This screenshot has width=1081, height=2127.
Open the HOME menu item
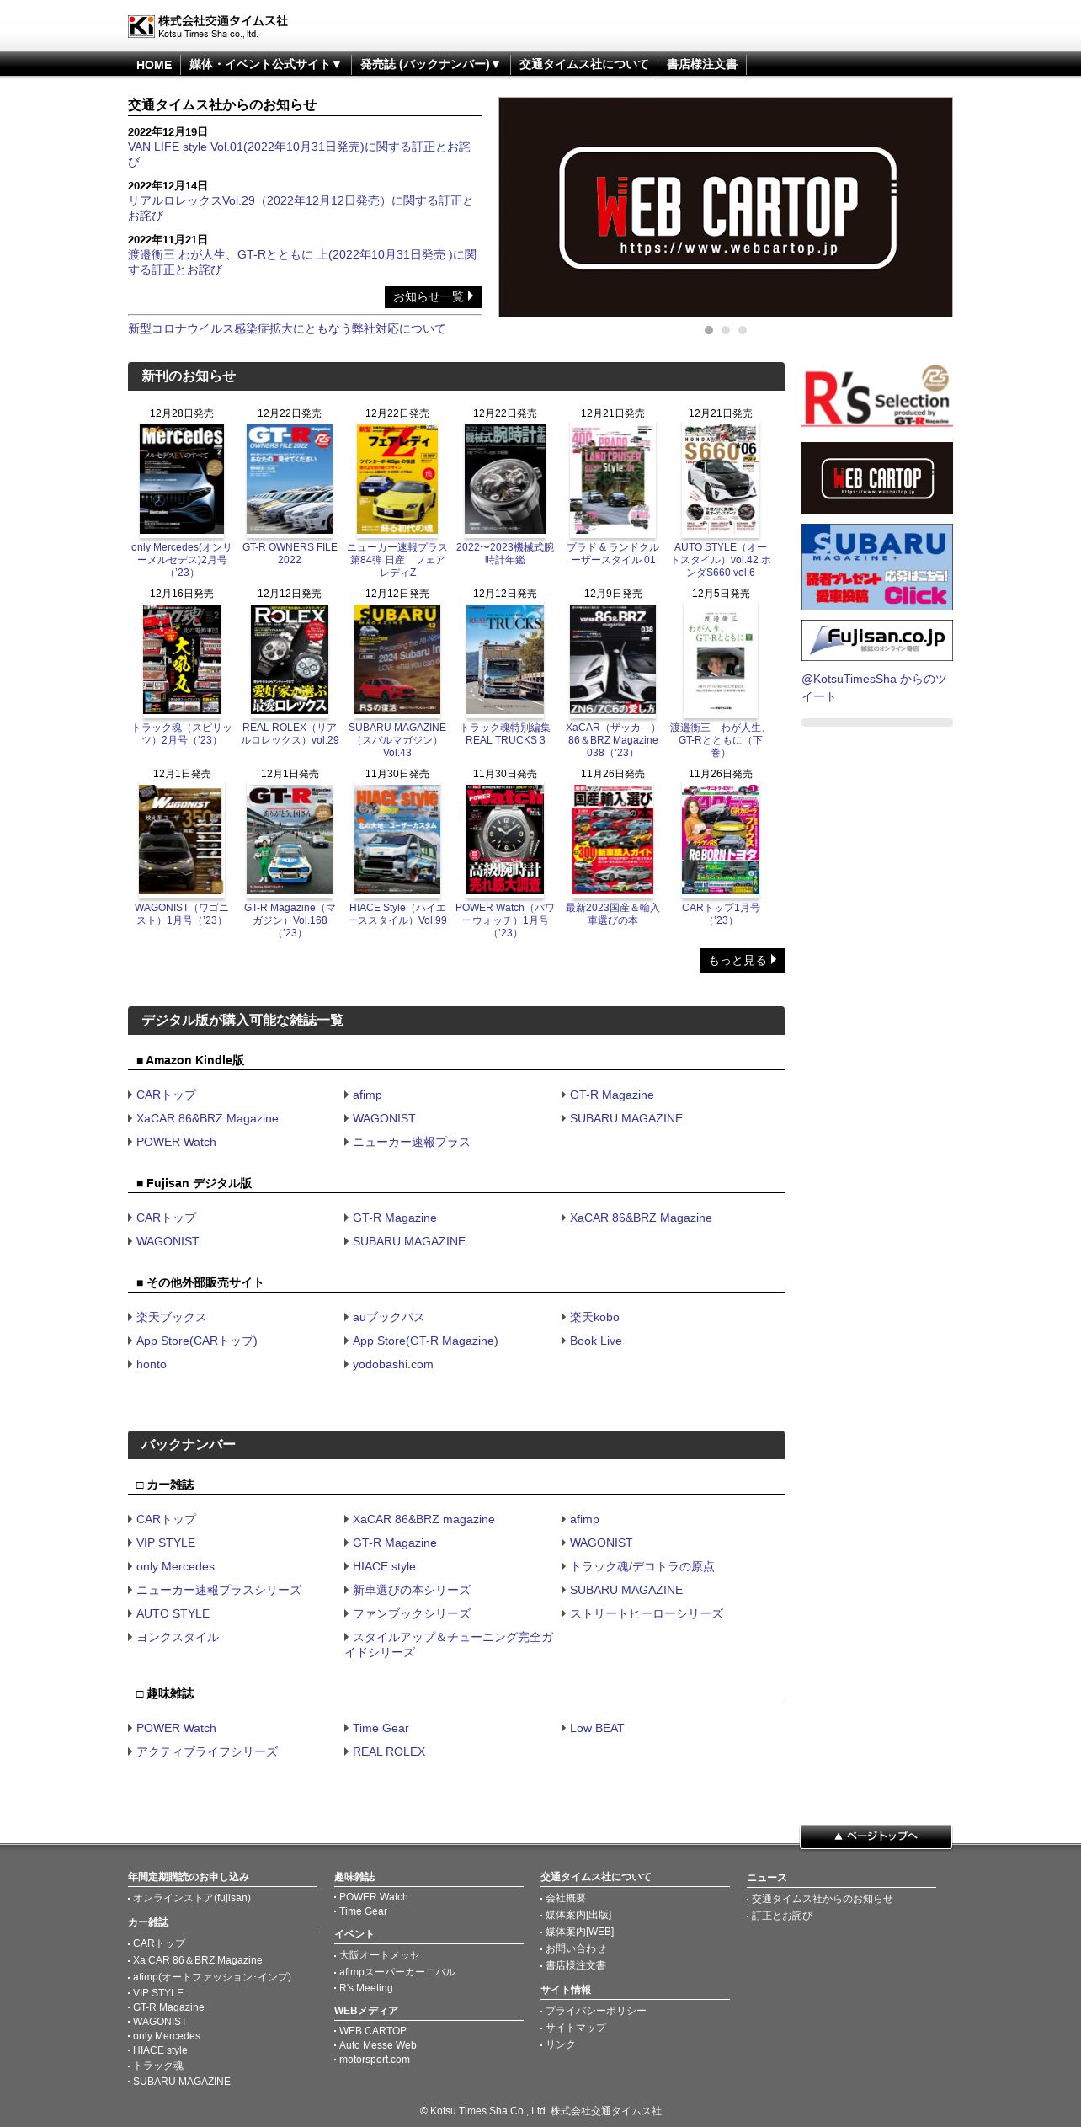coord(154,65)
